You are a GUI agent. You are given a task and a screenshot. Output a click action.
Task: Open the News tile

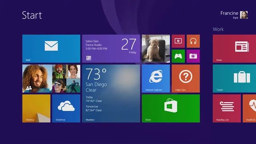[x=234, y=48]
